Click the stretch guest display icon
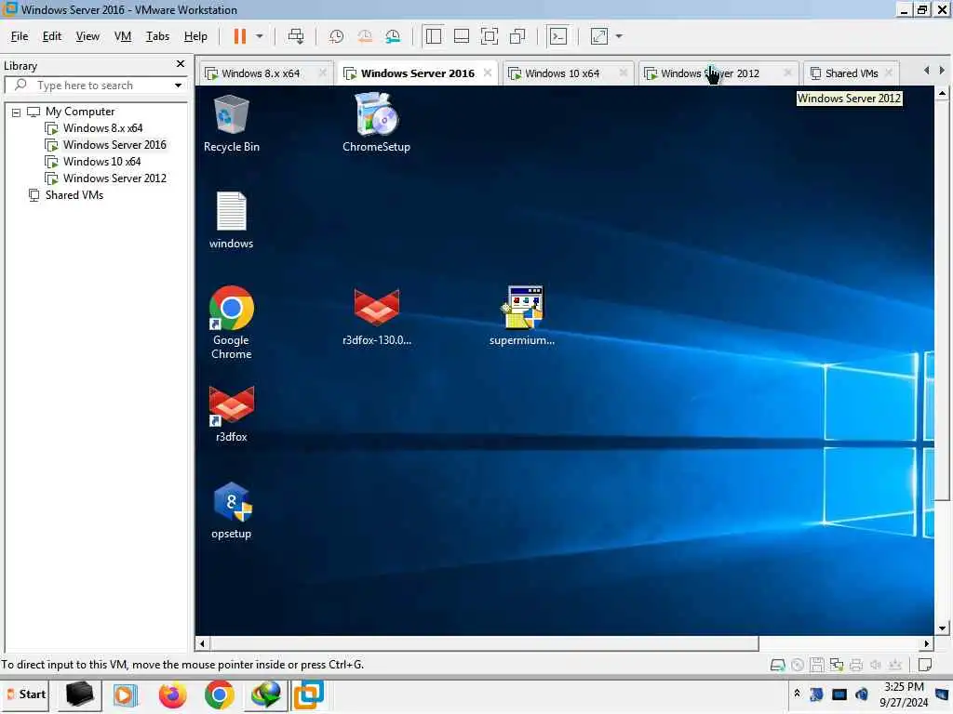 599,36
